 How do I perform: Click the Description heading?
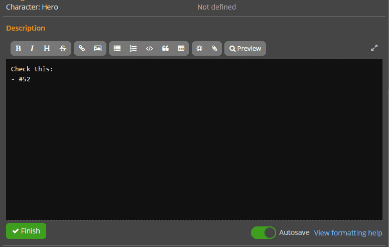pos(26,28)
